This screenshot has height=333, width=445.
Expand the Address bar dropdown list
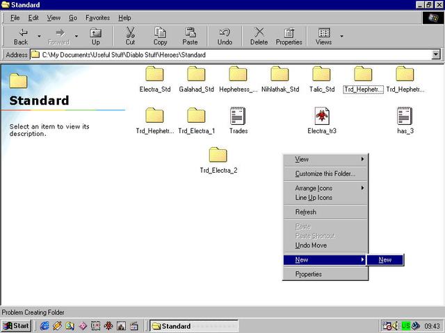[436, 55]
